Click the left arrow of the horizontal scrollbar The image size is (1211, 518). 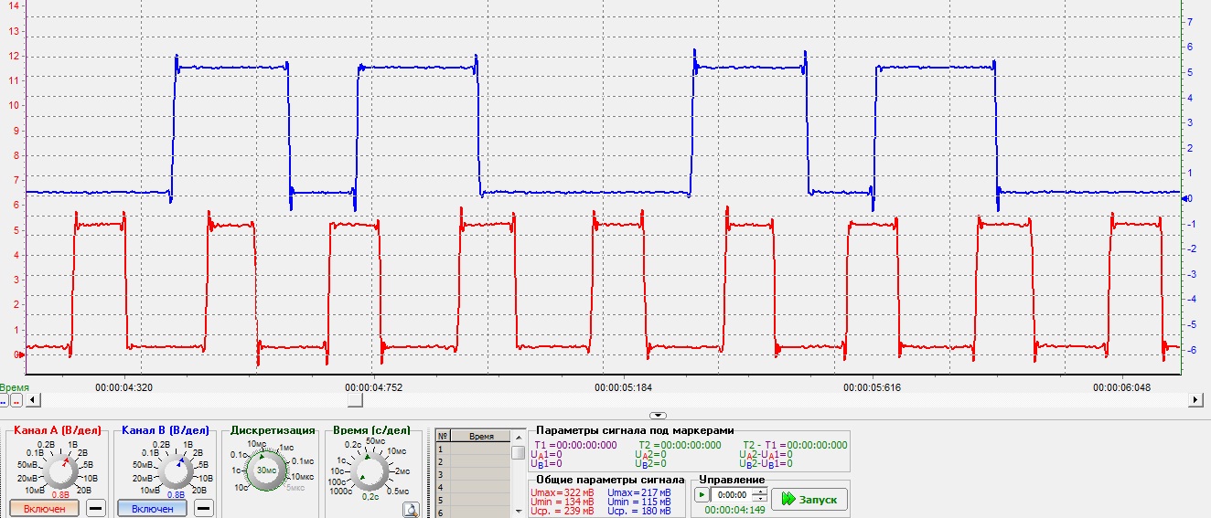[x=32, y=400]
